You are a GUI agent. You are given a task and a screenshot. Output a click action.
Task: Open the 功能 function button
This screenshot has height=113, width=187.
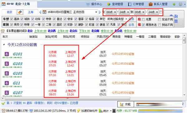point(126,104)
